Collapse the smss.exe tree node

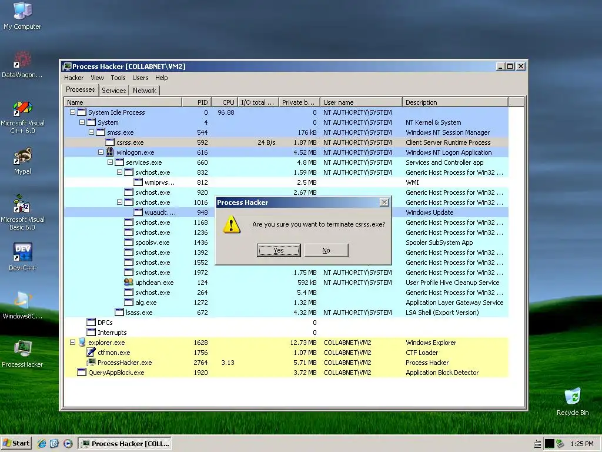coord(91,132)
